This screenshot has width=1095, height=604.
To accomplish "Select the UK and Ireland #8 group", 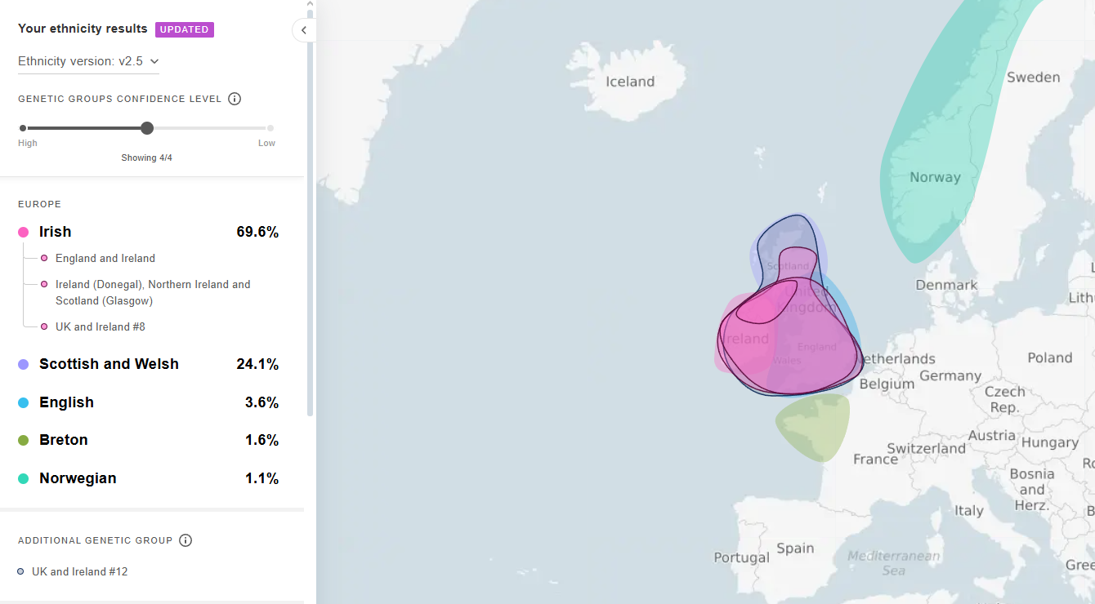I will pyautogui.click(x=101, y=326).
